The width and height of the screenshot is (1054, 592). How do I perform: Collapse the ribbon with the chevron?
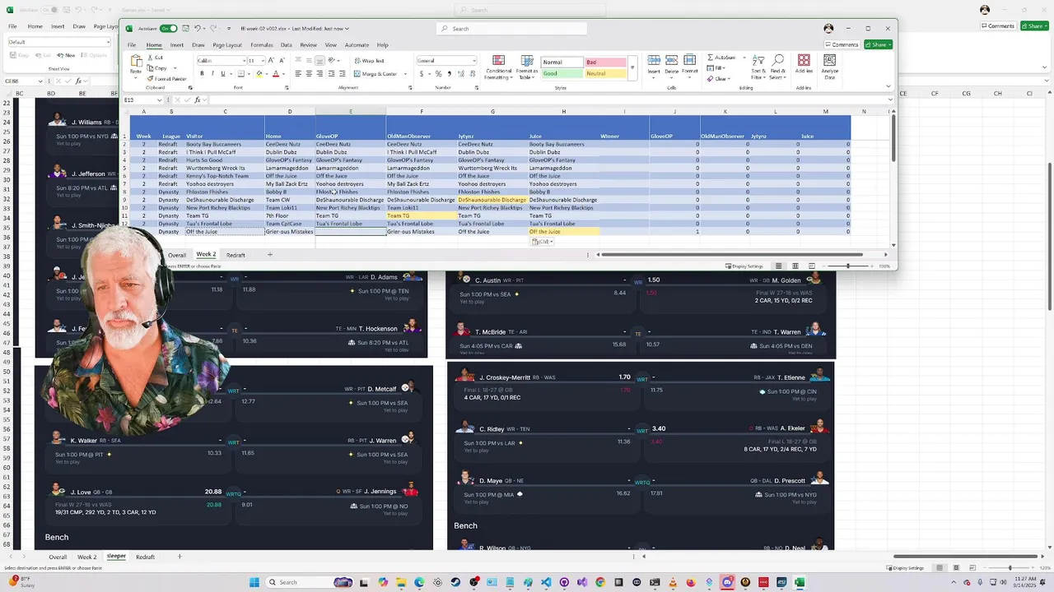coord(888,86)
